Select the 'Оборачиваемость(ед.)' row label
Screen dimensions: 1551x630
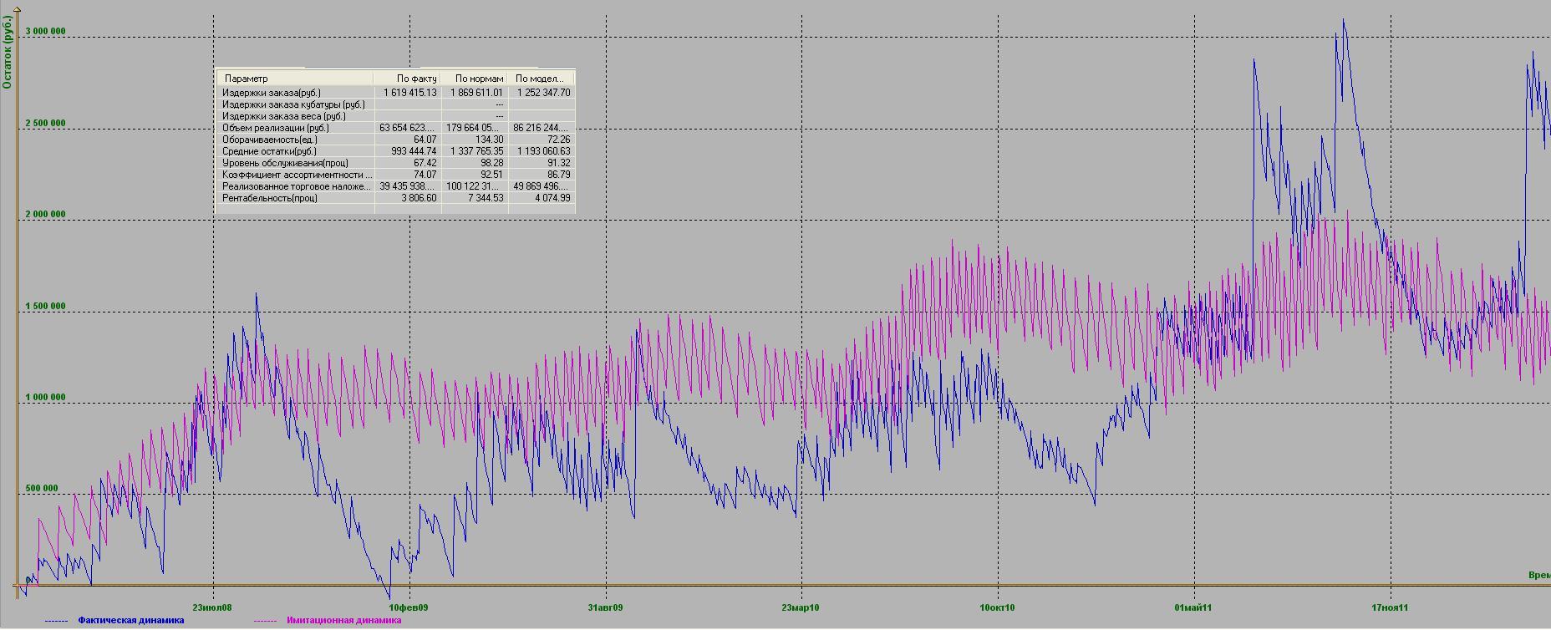pyautogui.click(x=271, y=140)
